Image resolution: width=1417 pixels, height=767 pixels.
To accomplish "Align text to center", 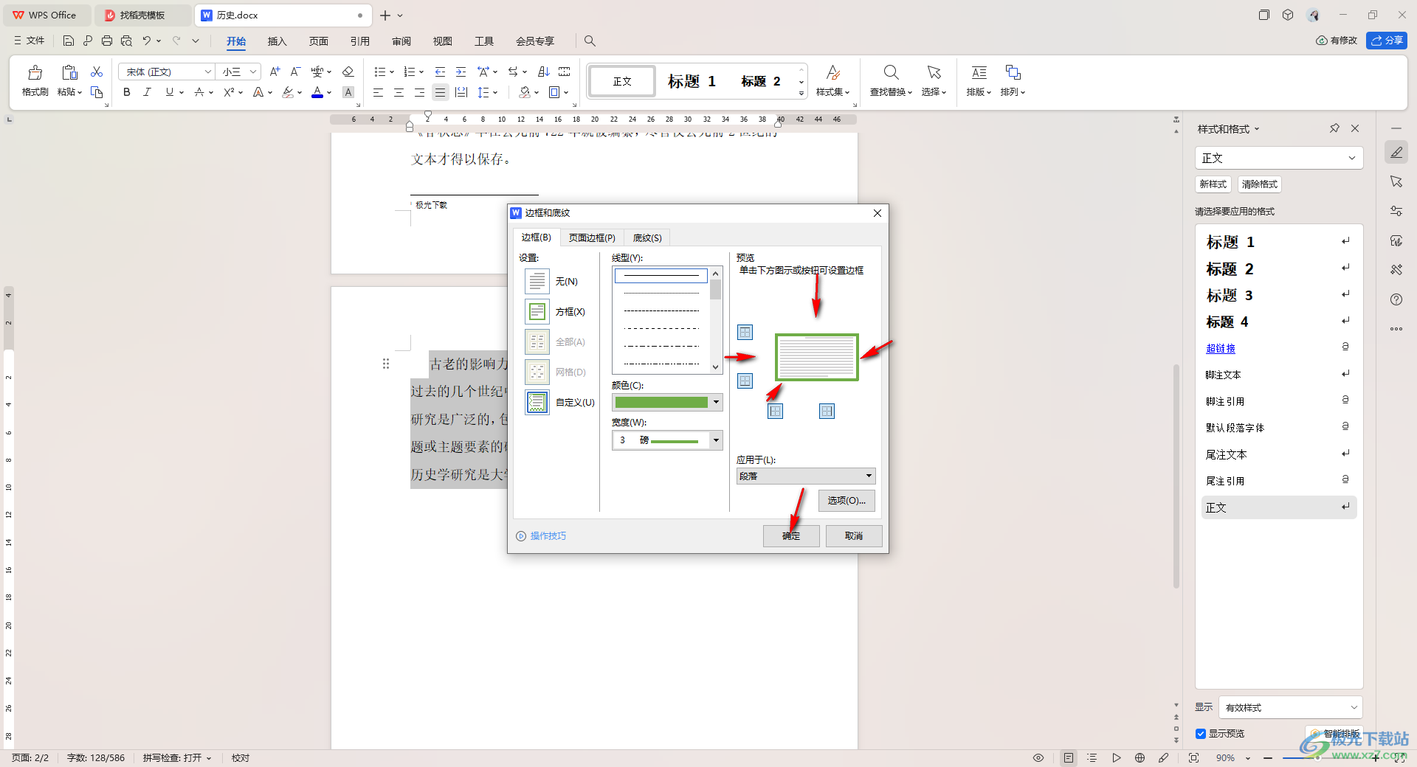I will pos(399,92).
